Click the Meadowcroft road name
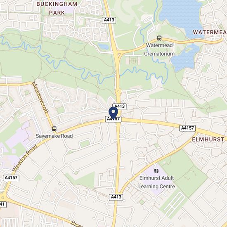This screenshot has width=227, height=227. tap(40, 97)
